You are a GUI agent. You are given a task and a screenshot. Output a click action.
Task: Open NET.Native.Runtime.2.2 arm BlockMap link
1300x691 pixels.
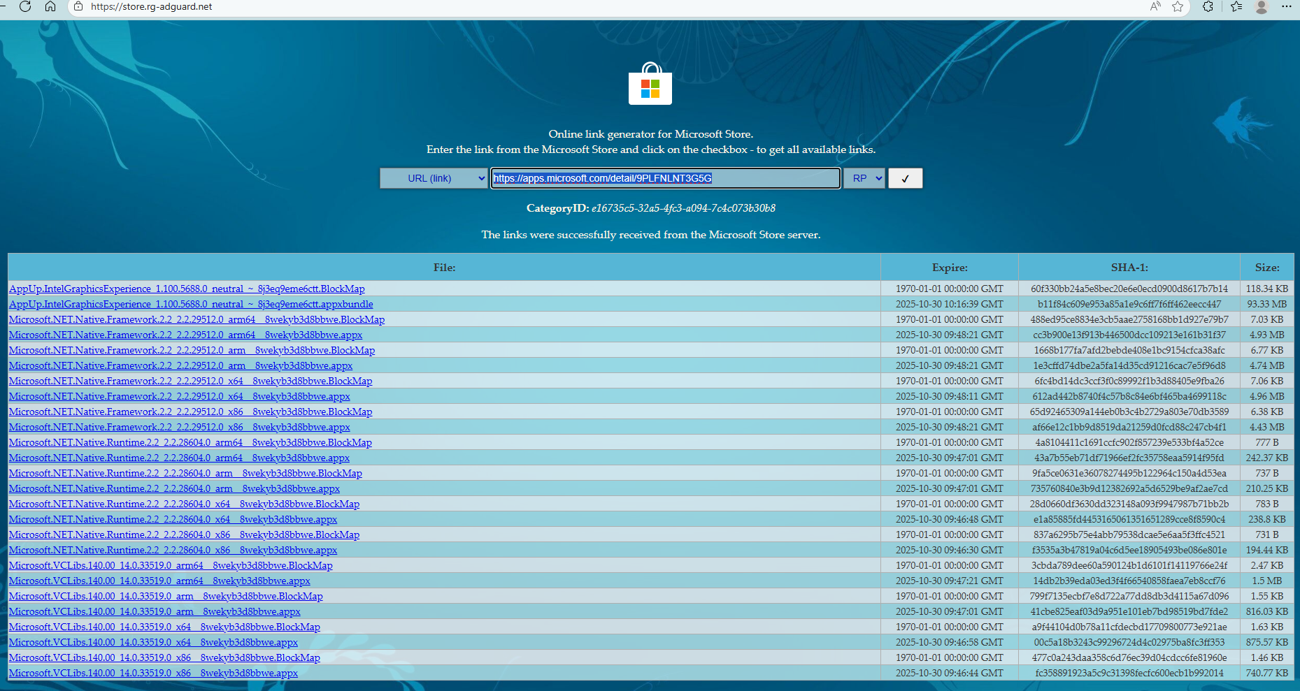185,473
